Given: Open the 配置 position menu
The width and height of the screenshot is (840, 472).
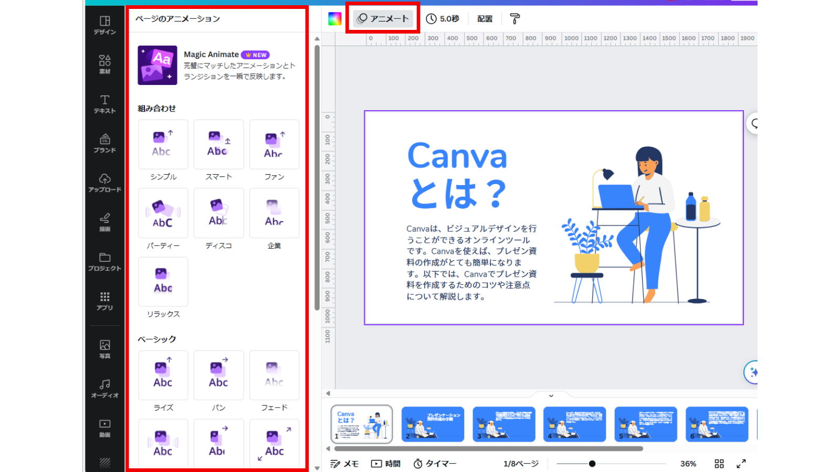Looking at the screenshot, I should [x=485, y=19].
